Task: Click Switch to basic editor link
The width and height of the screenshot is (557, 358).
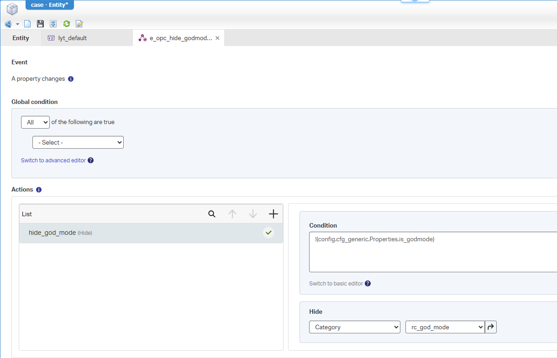Action: [336, 284]
